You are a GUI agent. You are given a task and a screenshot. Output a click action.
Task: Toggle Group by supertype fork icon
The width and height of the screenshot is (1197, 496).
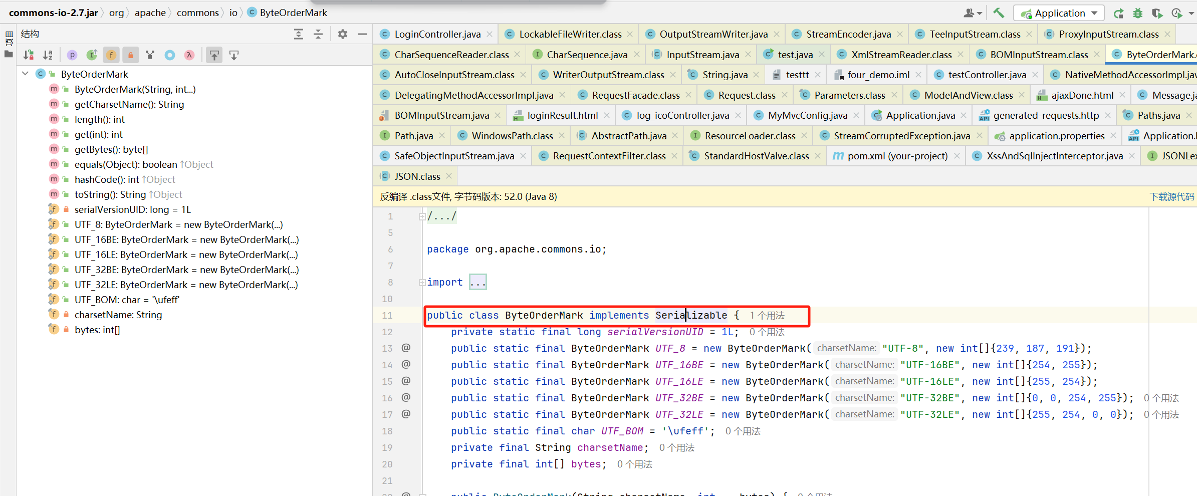tap(150, 55)
